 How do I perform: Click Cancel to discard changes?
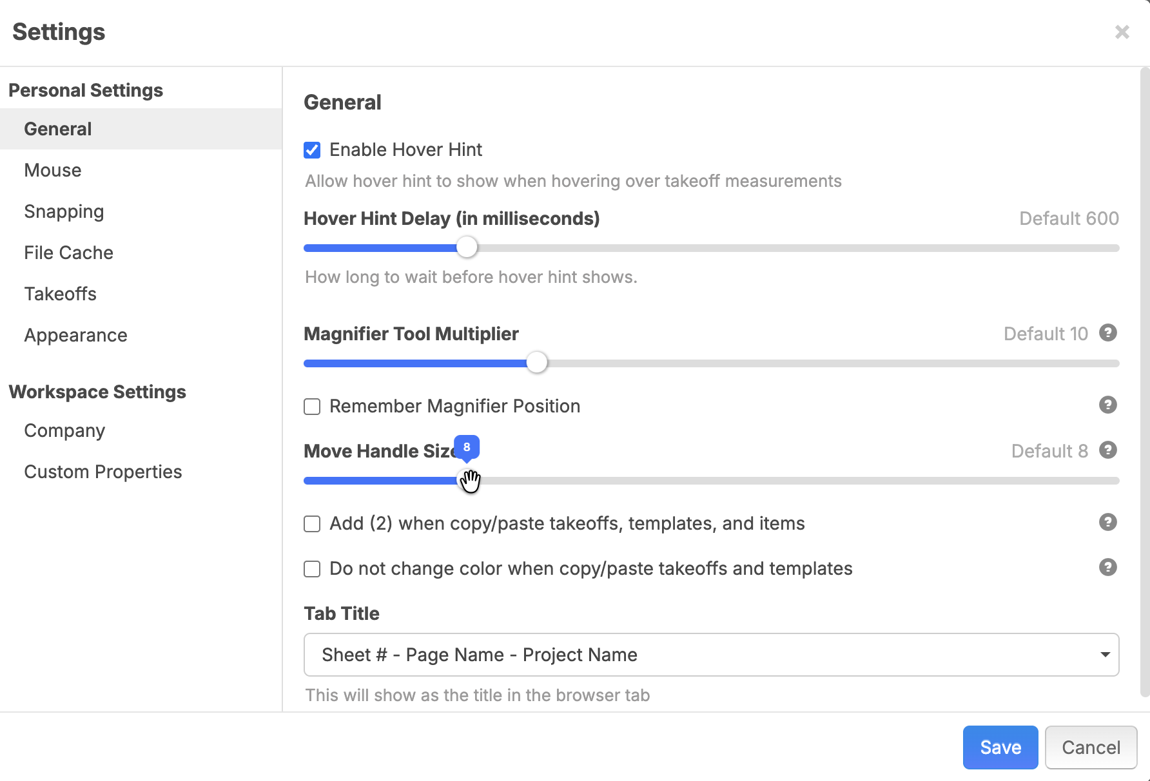1091,747
